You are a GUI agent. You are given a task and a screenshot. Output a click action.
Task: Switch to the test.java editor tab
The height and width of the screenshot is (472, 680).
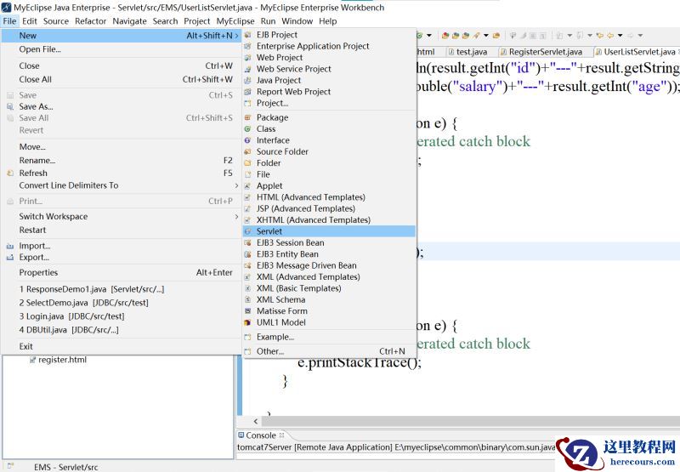(x=468, y=52)
